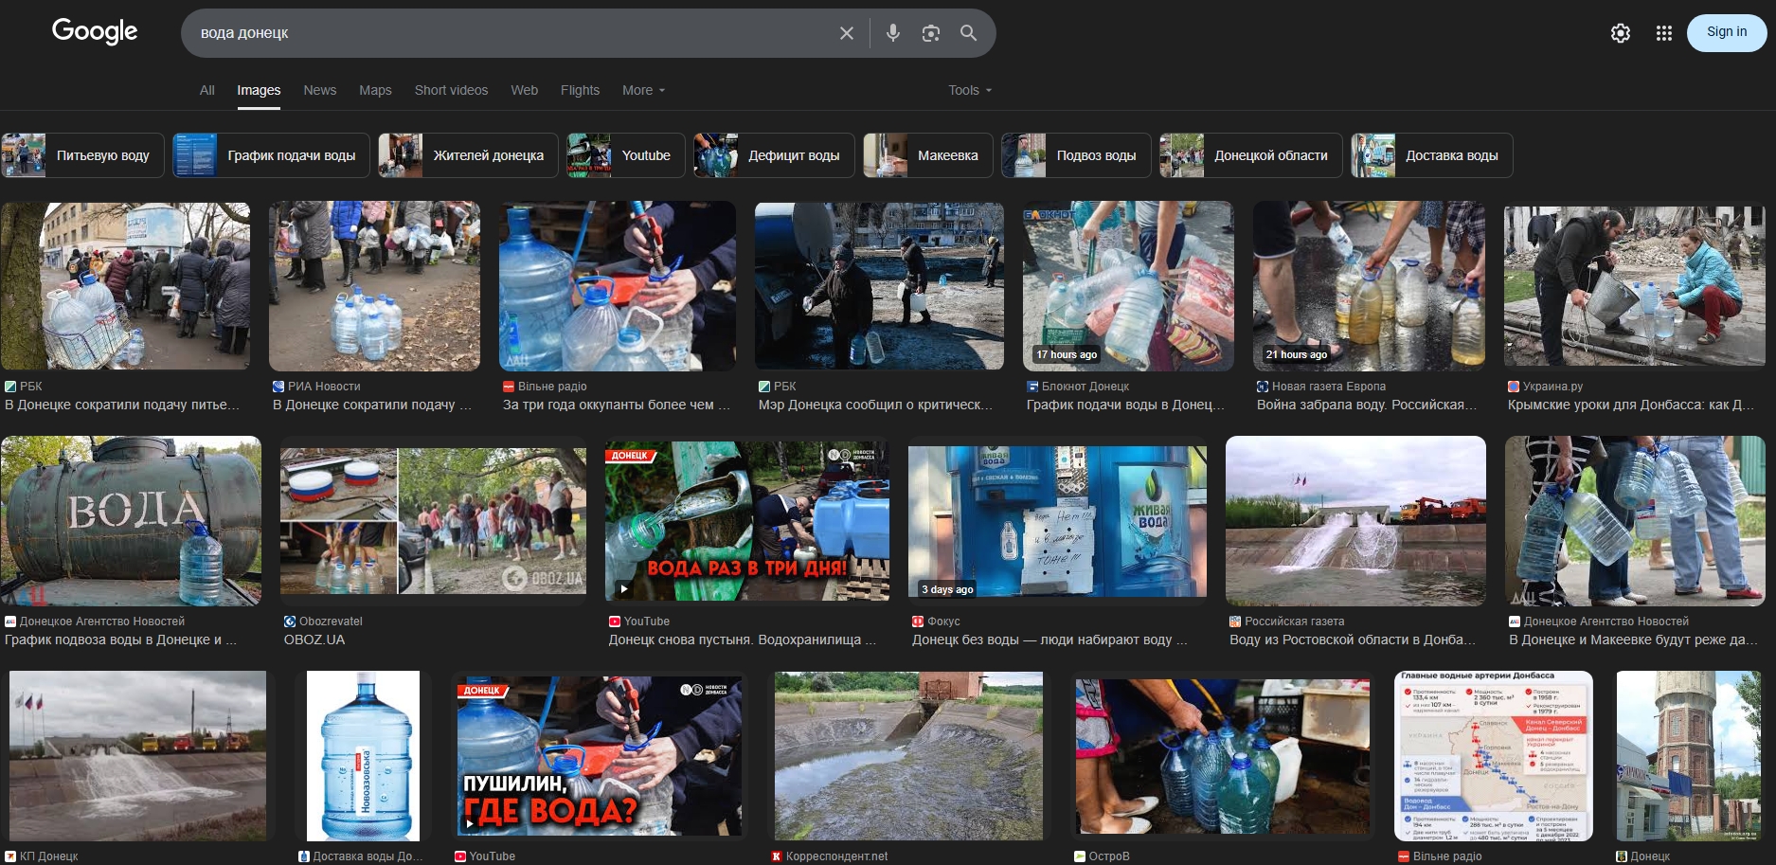This screenshot has height=865, width=1776.
Task: Switch to the Maps tab
Action: tap(375, 90)
